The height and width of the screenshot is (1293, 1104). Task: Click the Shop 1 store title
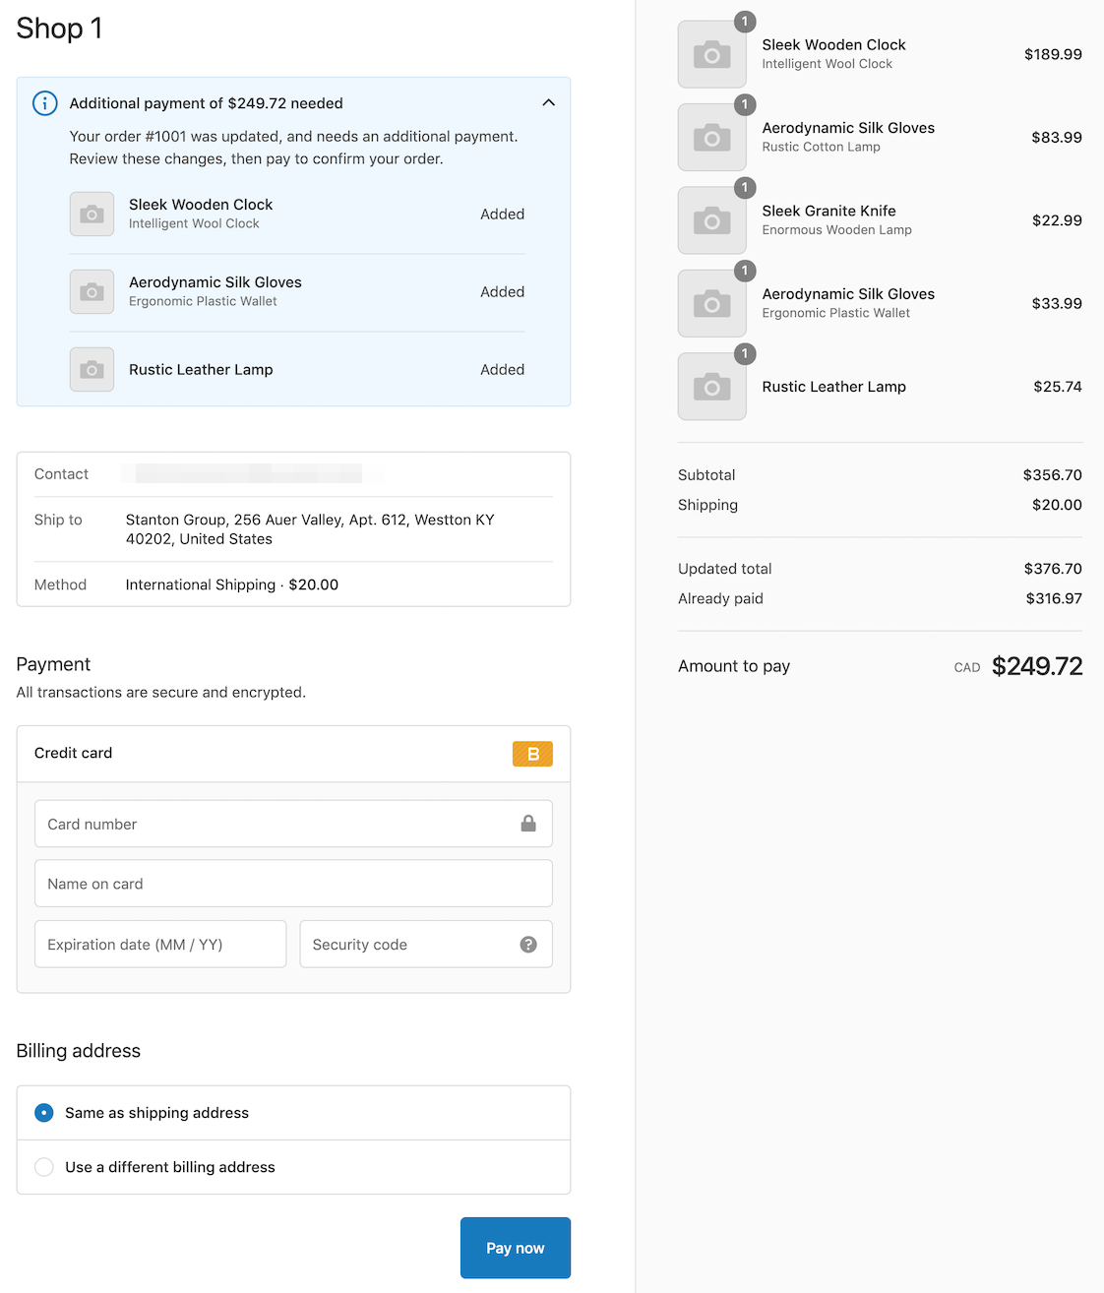[59, 29]
